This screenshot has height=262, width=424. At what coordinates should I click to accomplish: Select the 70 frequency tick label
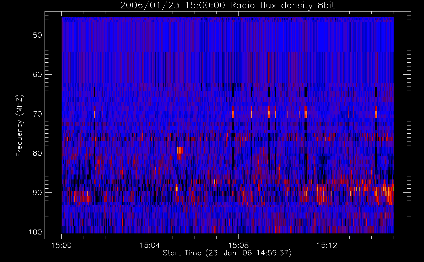[x=37, y=114]
